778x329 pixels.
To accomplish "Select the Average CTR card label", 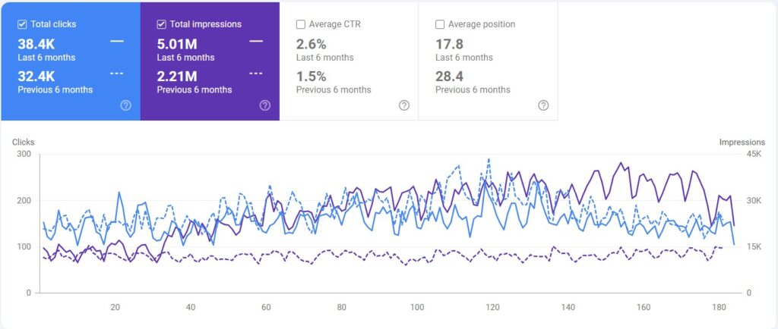I will click(x=334, y=24).
